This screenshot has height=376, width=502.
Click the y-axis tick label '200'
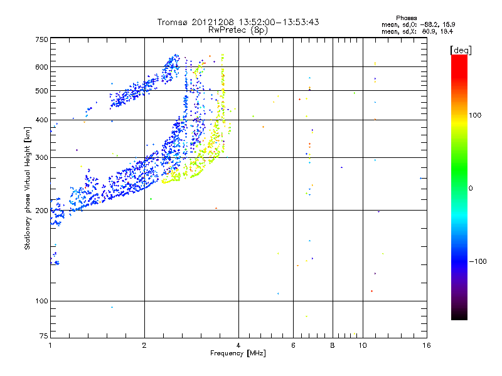pyautogui.click(x=41, y=211)
